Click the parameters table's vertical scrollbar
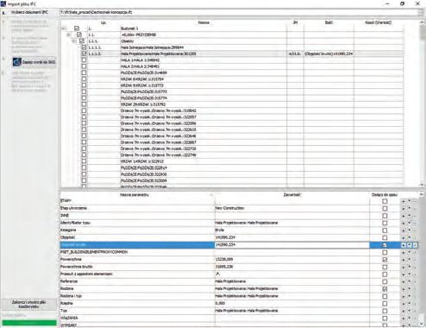 click(x=422, y=259)
